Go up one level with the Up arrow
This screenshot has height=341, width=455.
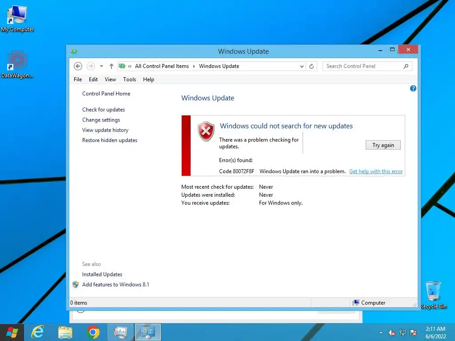[112, 66]
